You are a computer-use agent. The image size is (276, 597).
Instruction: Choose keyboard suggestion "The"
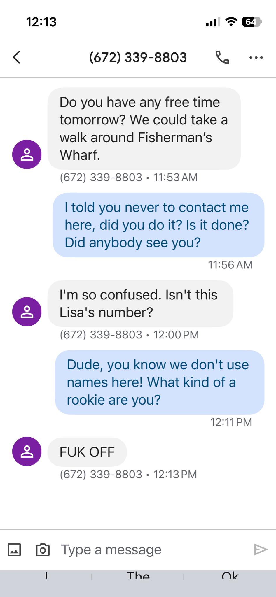[138, 576]
